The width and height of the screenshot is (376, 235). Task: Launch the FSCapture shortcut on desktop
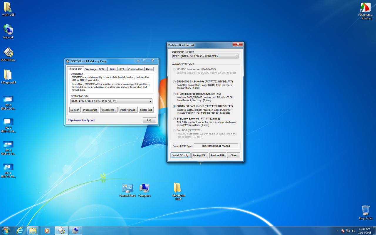pyautogui.click(x=365, y=11)
